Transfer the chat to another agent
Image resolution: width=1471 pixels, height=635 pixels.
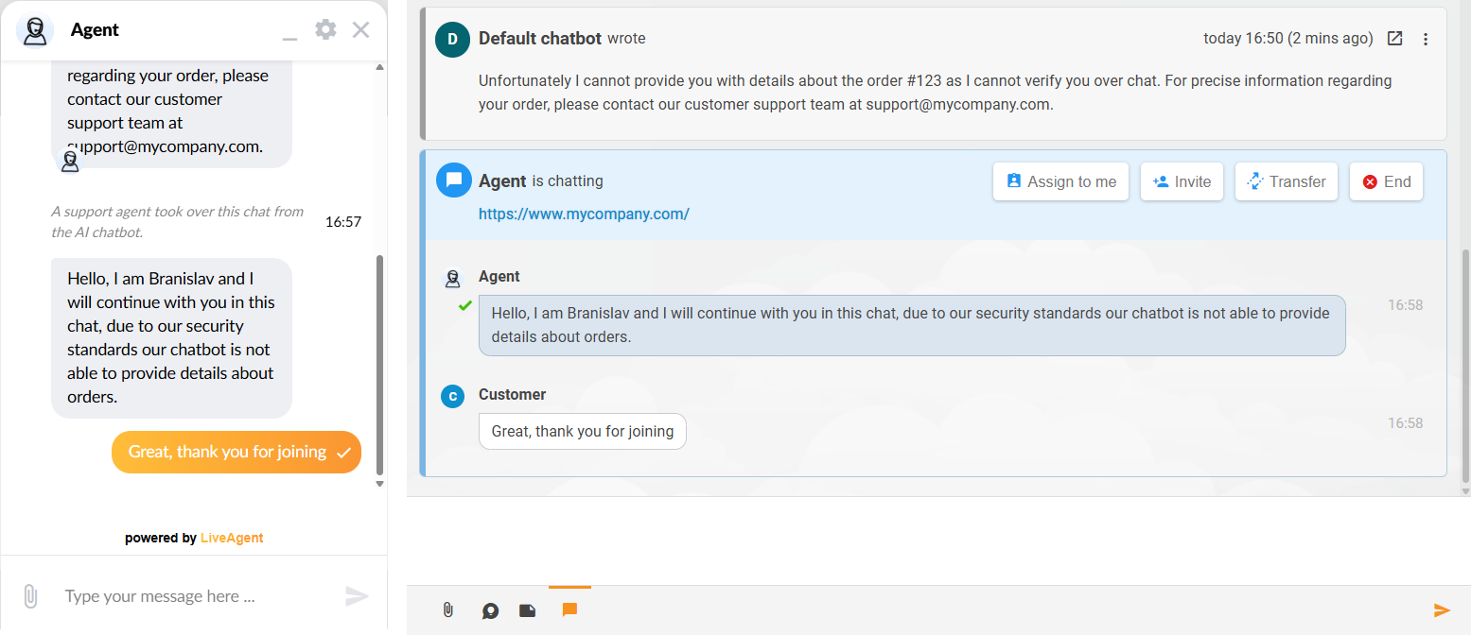point(1286,181)
